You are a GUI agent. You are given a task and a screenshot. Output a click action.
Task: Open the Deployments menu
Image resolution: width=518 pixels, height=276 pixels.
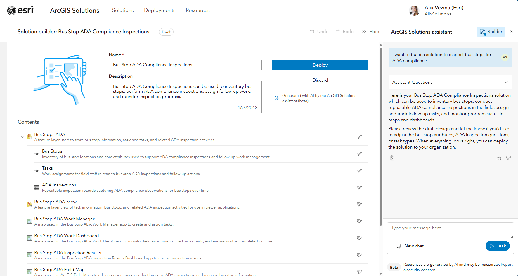[160, 10]
